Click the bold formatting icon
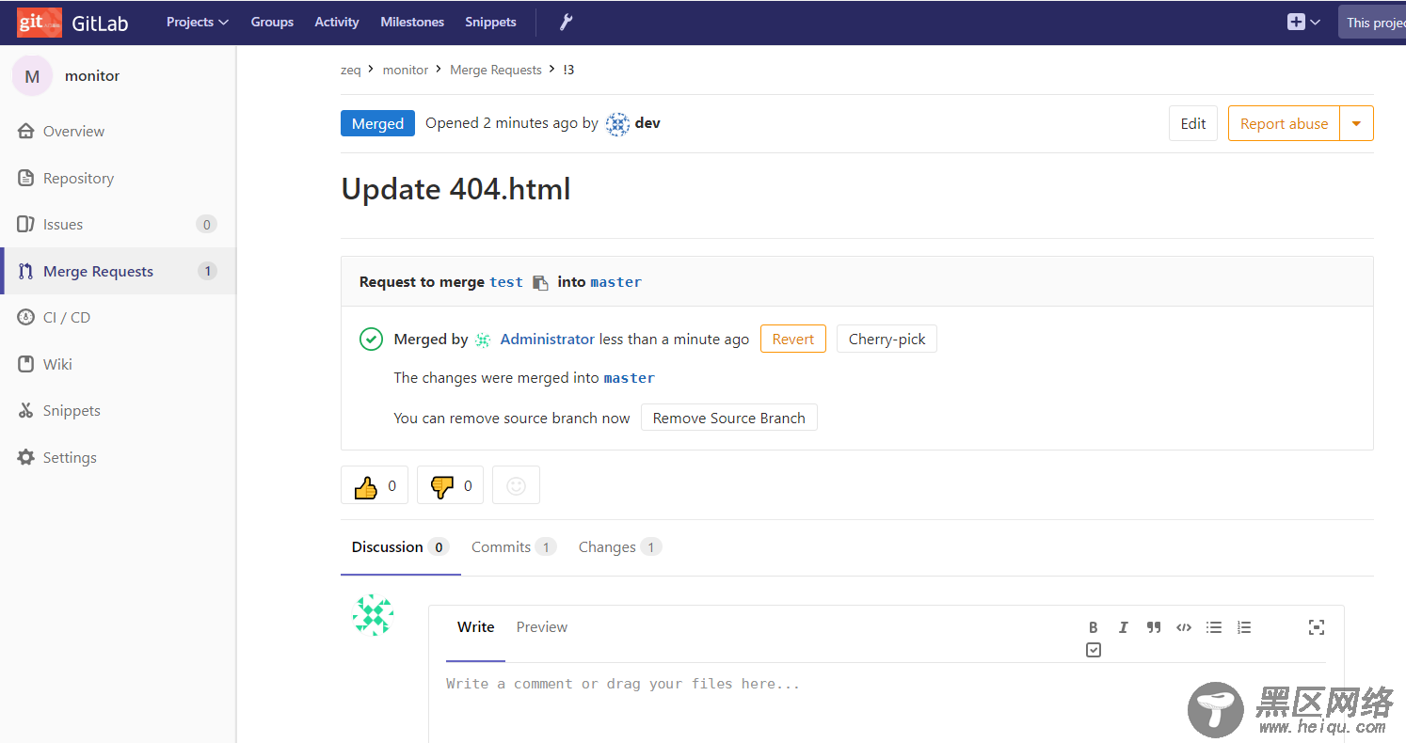This screenshot has height=743, width=1406. pyautogui.click(x=1094, y=627)
